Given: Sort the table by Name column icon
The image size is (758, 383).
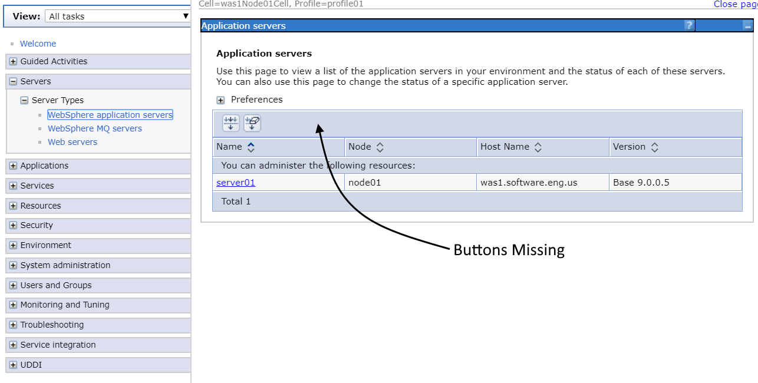Looking at the screenshot, I should (251, 147).
